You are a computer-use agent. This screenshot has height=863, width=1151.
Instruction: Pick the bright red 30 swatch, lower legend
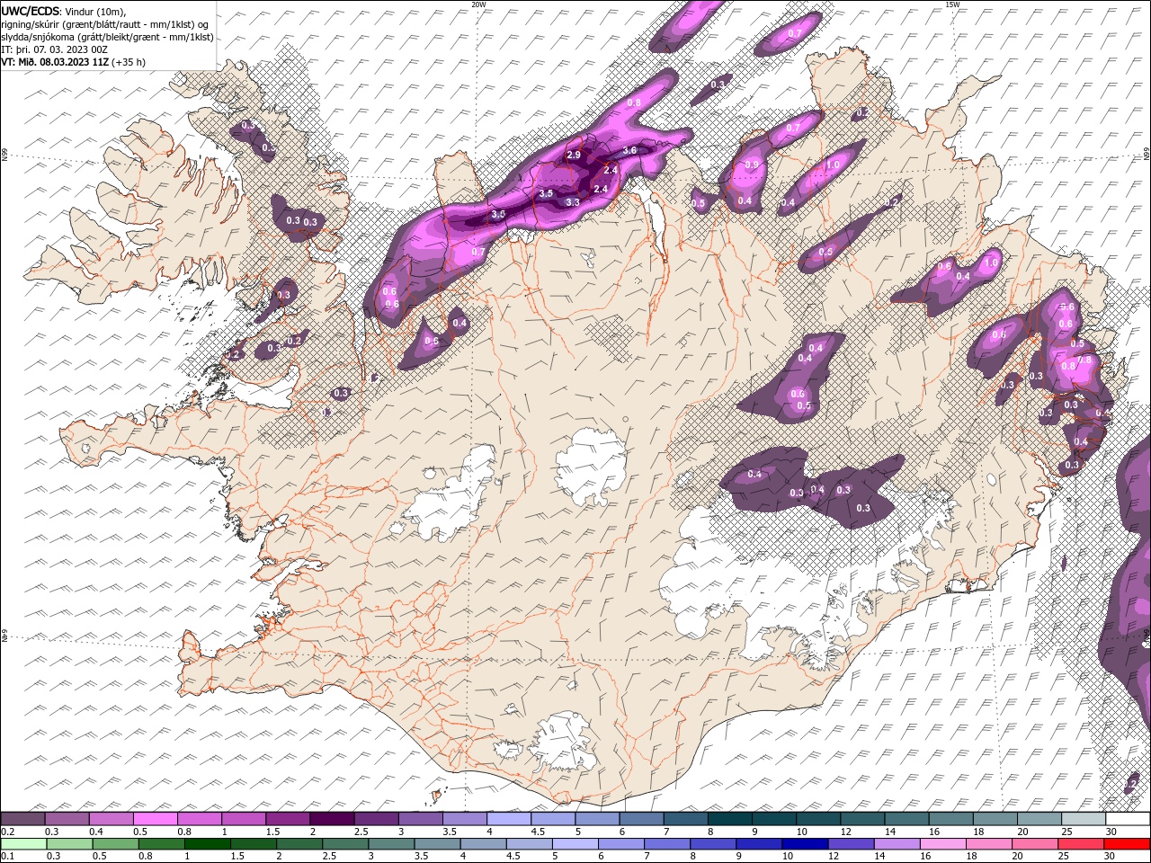[x=1127, y=844]
